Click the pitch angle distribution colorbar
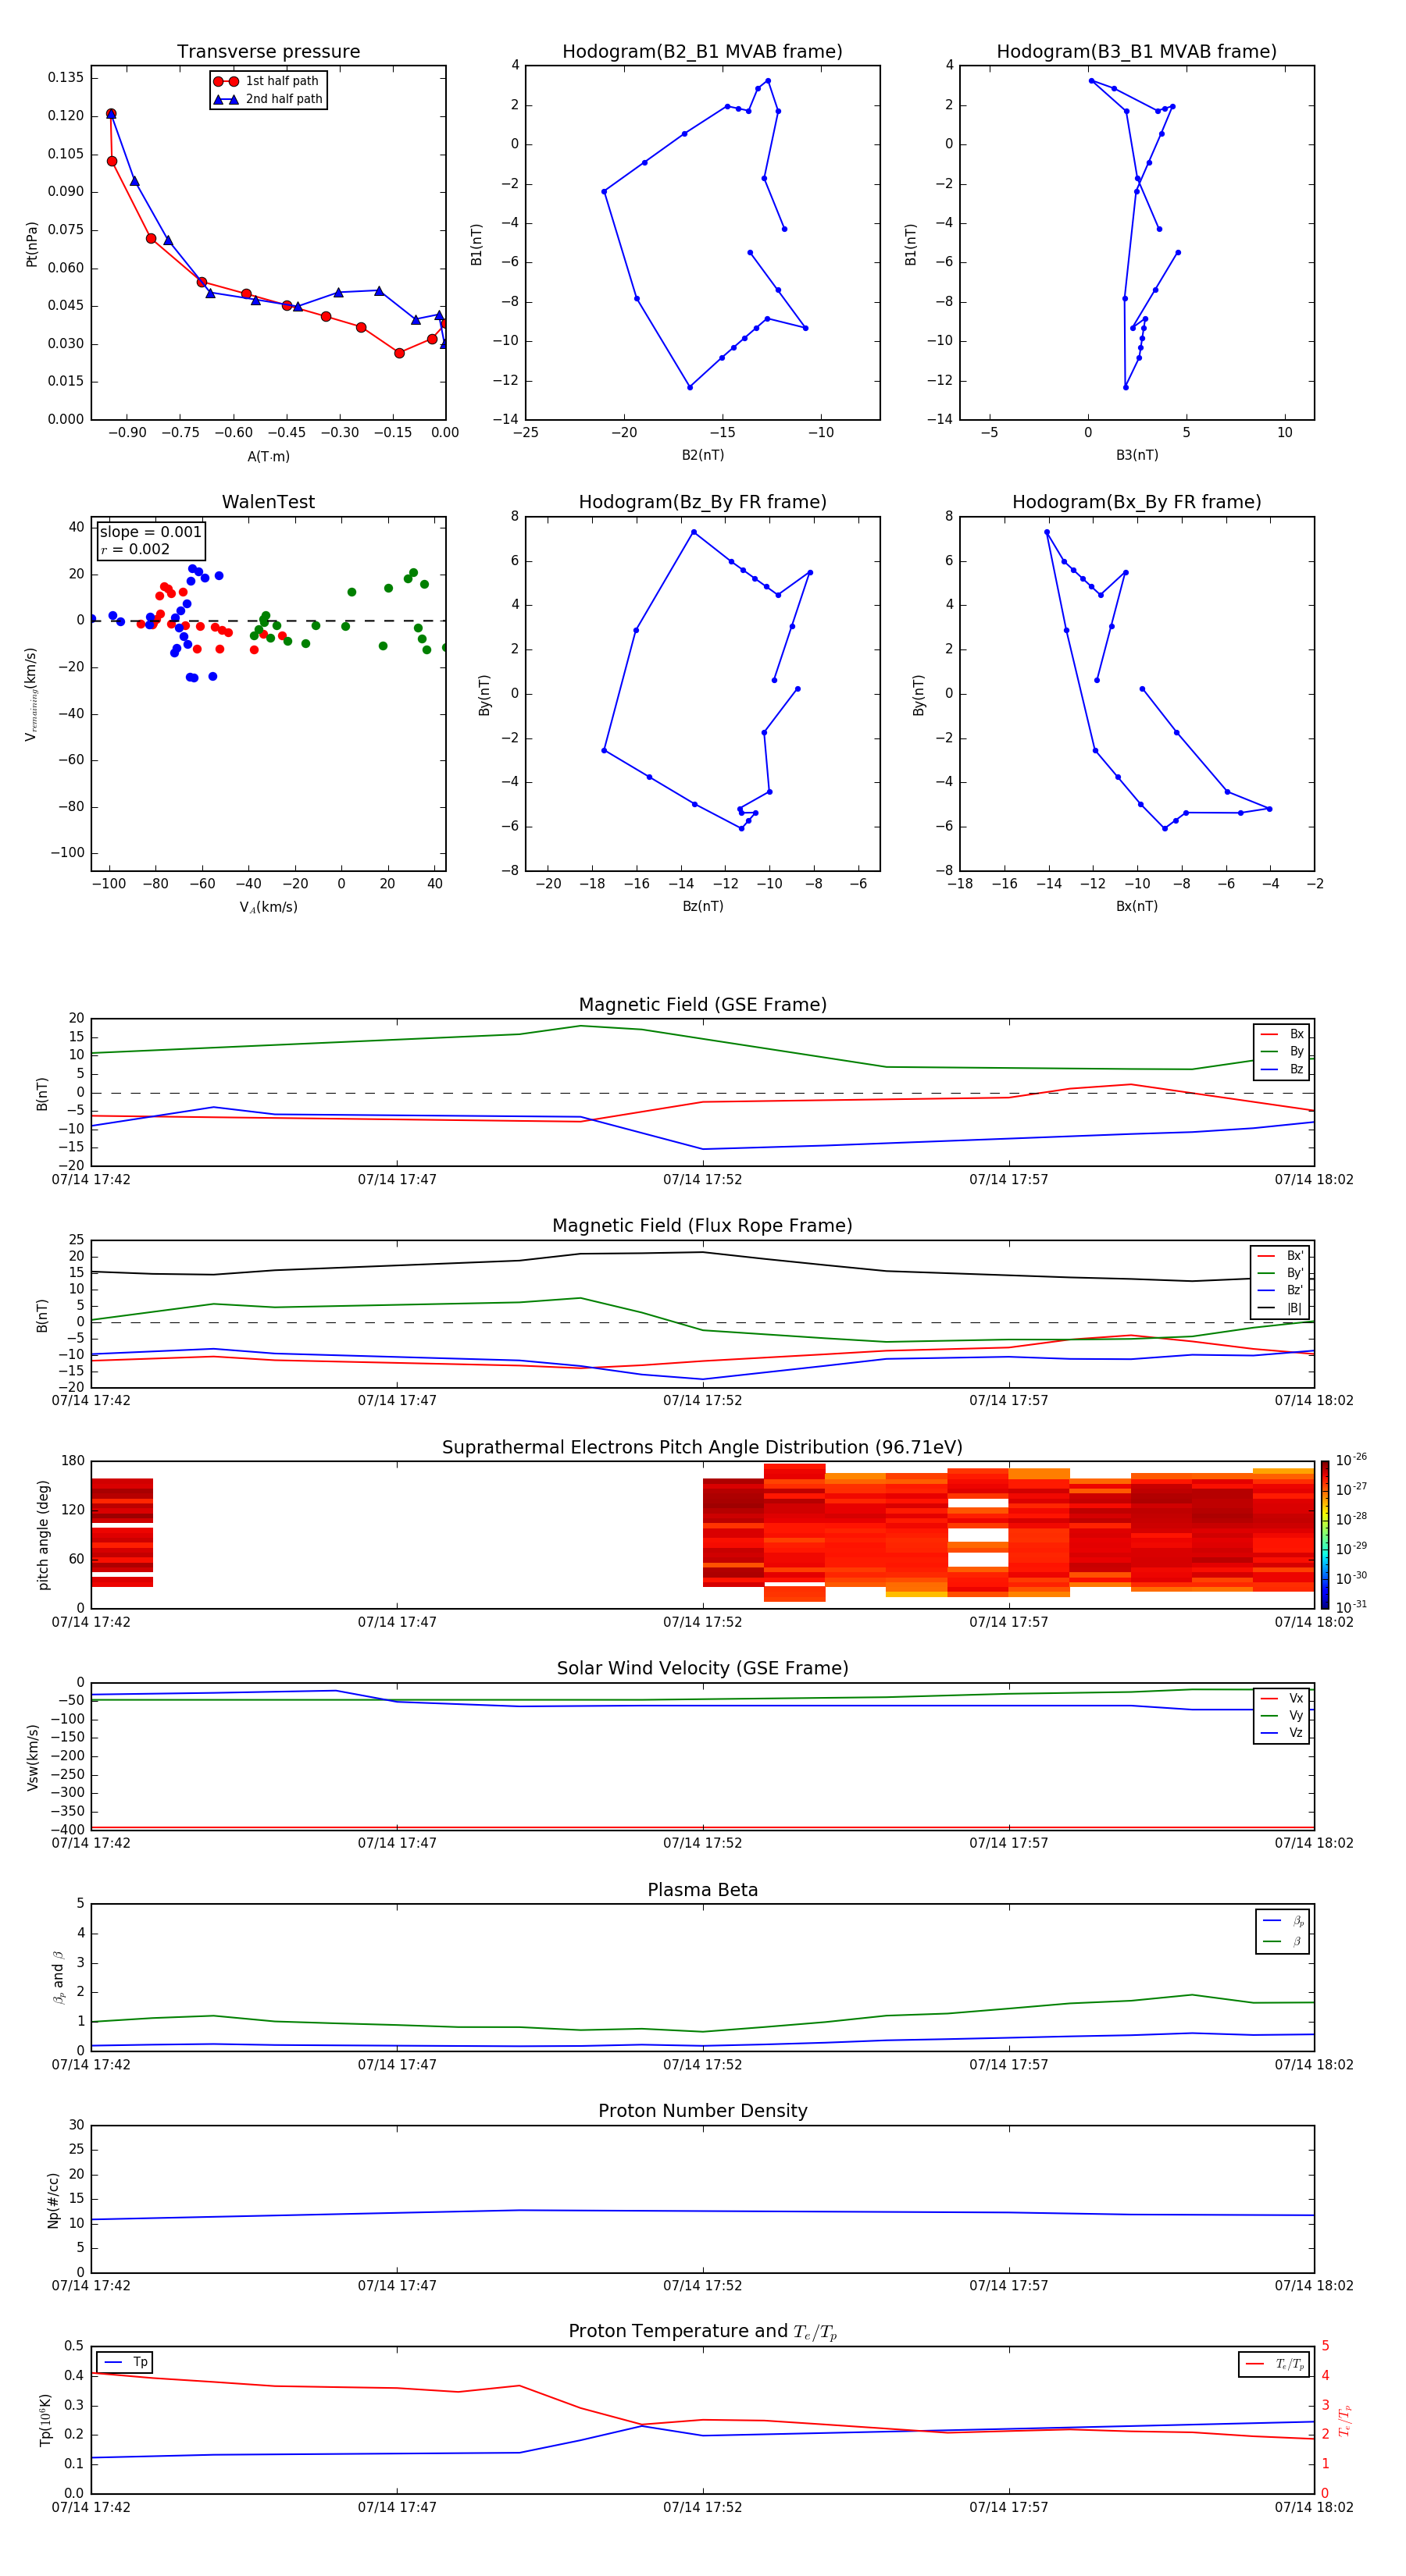The height and width of the screenshot is (2576, 1406). point(1325,1535)
